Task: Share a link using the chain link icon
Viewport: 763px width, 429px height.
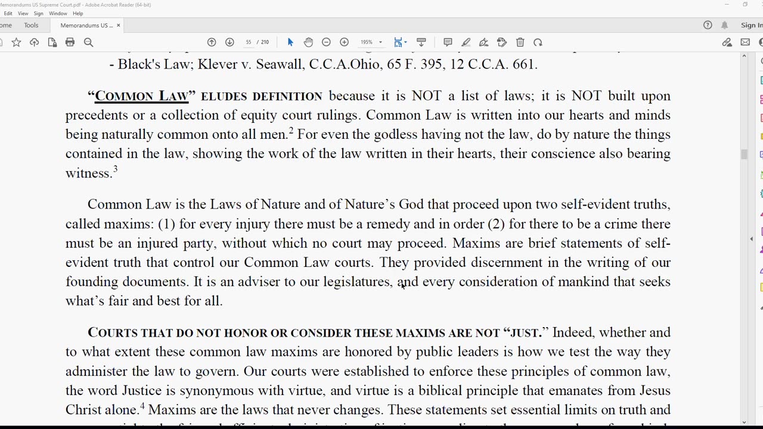Action: tap(727, 42)
